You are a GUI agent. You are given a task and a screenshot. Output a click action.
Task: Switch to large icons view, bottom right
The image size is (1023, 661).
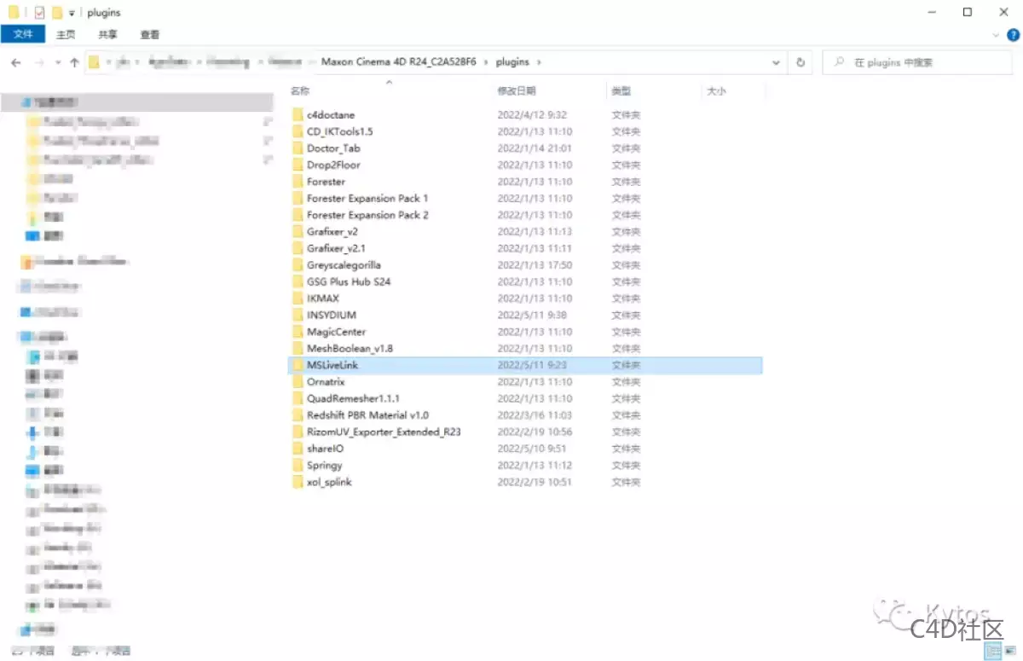(x=1010, y=651)
